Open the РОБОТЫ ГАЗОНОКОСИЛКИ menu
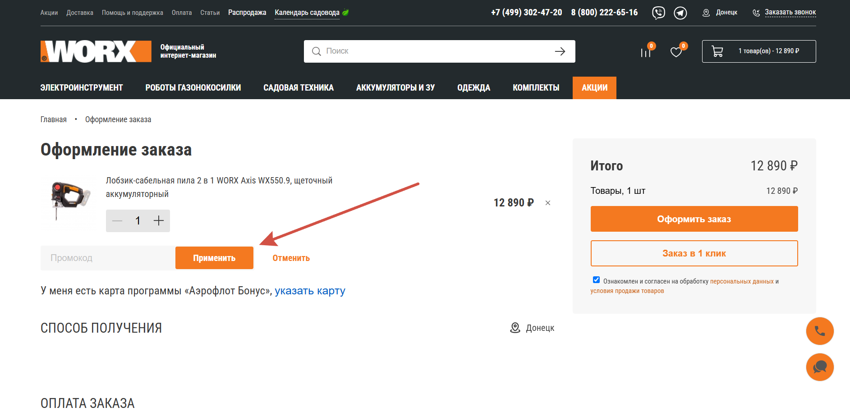Viewport: 850px width, 412px height. coord(193,88)
